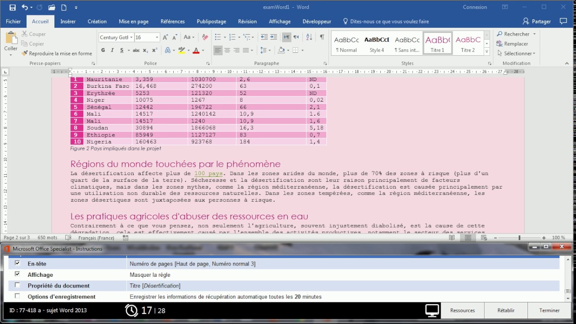Open the Fichier menu
Image resolution: width=576 pixels, height=324 pixels.
click(13, 21)
